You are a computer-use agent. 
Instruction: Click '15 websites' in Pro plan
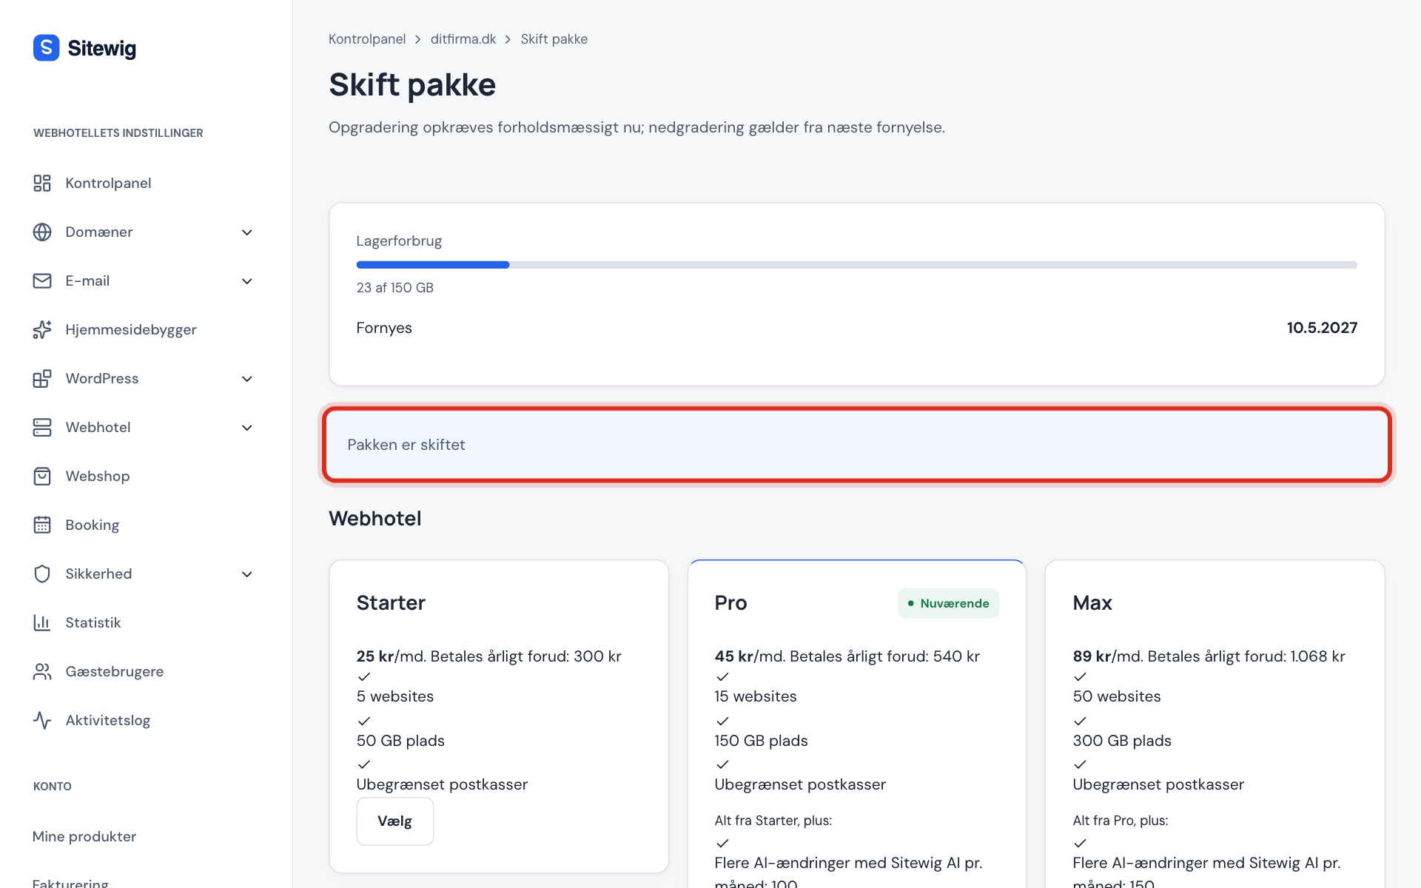click(x=756, y=696)
